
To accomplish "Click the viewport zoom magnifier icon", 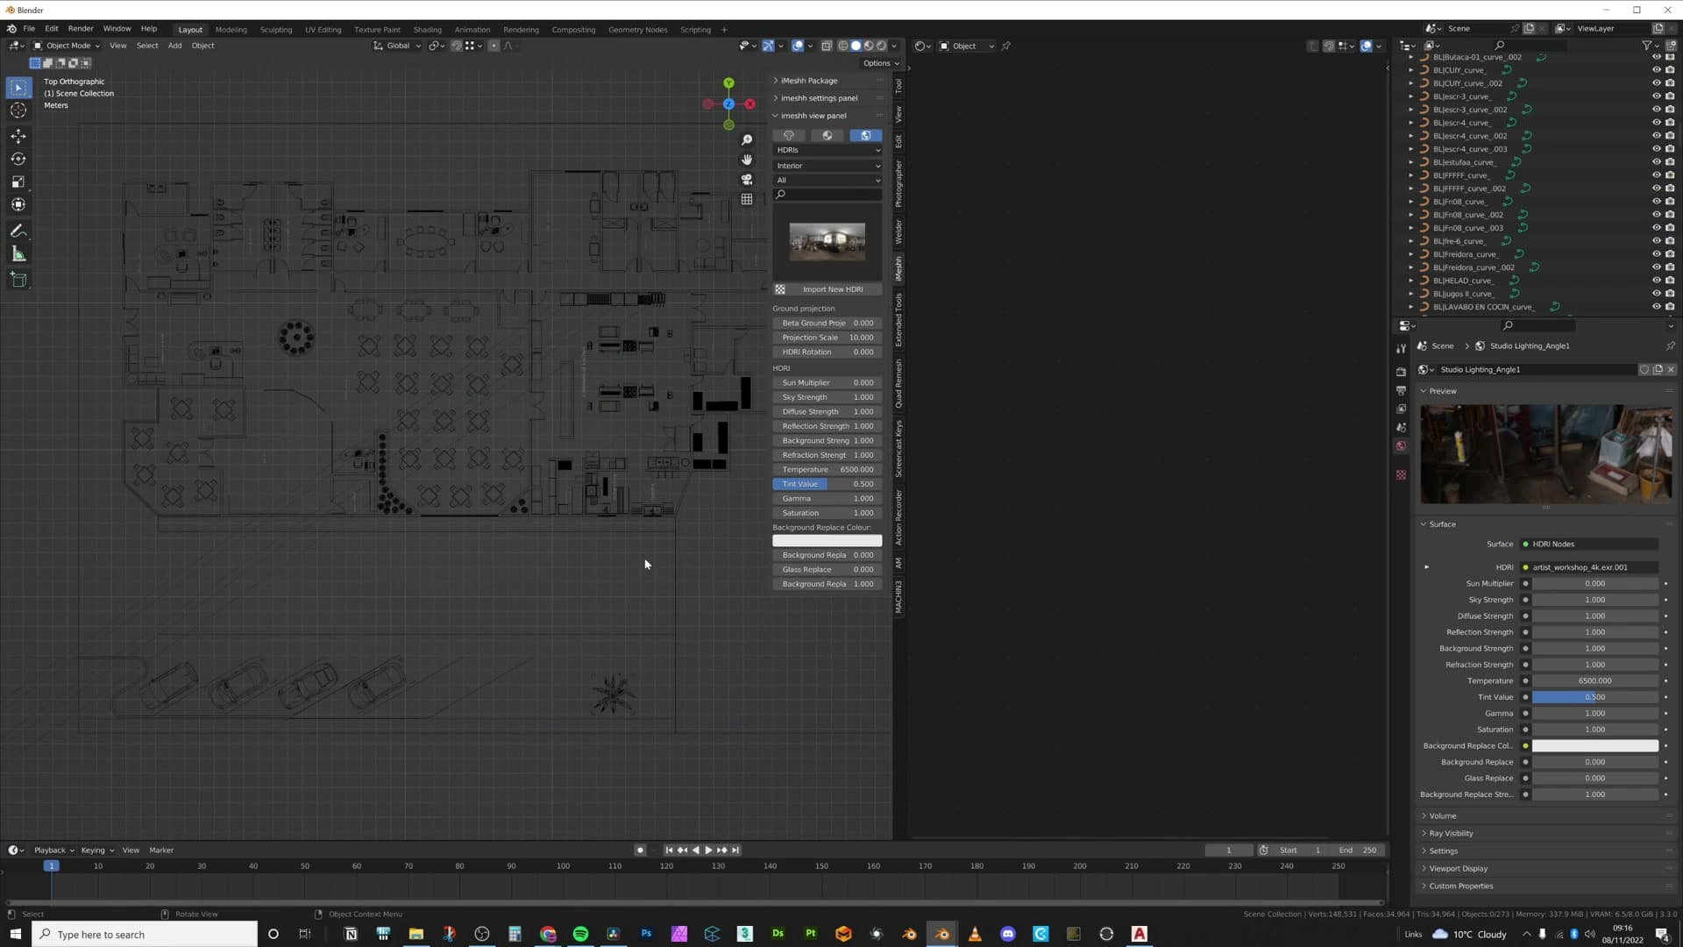I will [x=747, y=140].
